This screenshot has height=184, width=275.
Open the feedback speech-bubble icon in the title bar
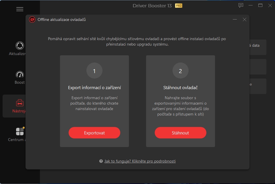(241, 5)
